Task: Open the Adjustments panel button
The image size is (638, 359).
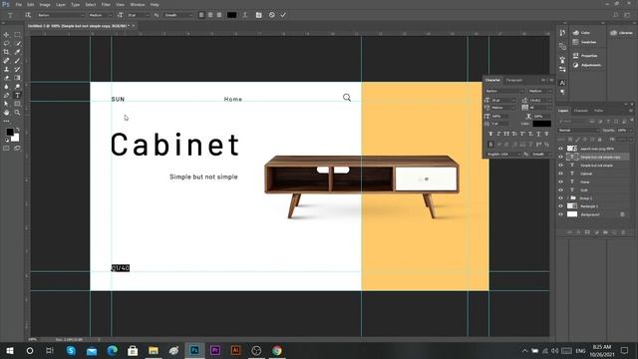Action: 587,65
